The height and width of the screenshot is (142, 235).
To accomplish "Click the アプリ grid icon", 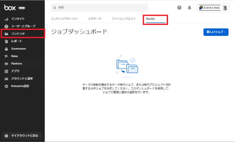I will (x=6, y=71).
